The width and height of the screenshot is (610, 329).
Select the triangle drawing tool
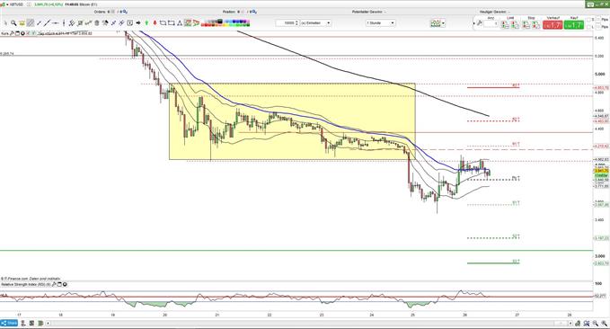pyautogui.click(x=180, y=23)
